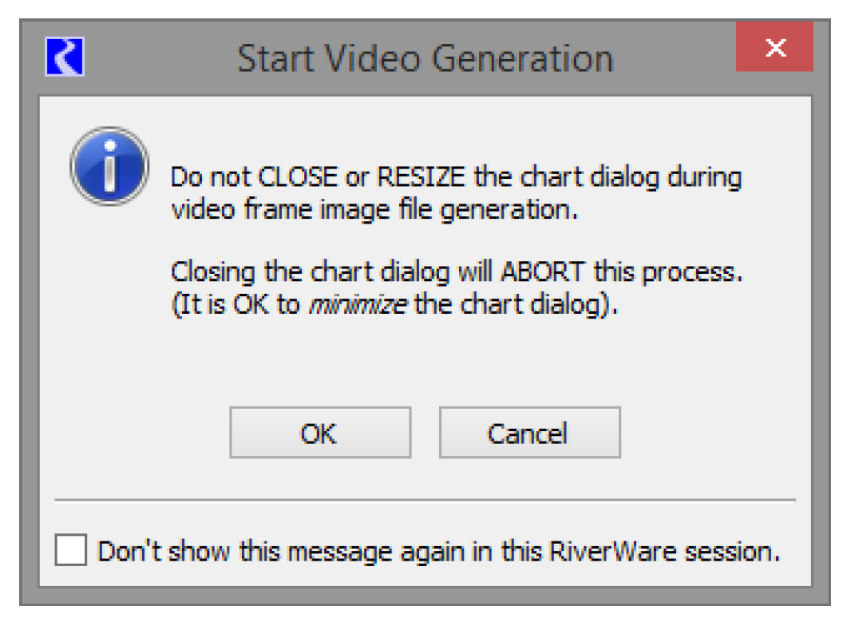The height and width of the screenshot is (626, 851).
Task: Cancel the video generation prompt
Action: click(x=528, y=433)
